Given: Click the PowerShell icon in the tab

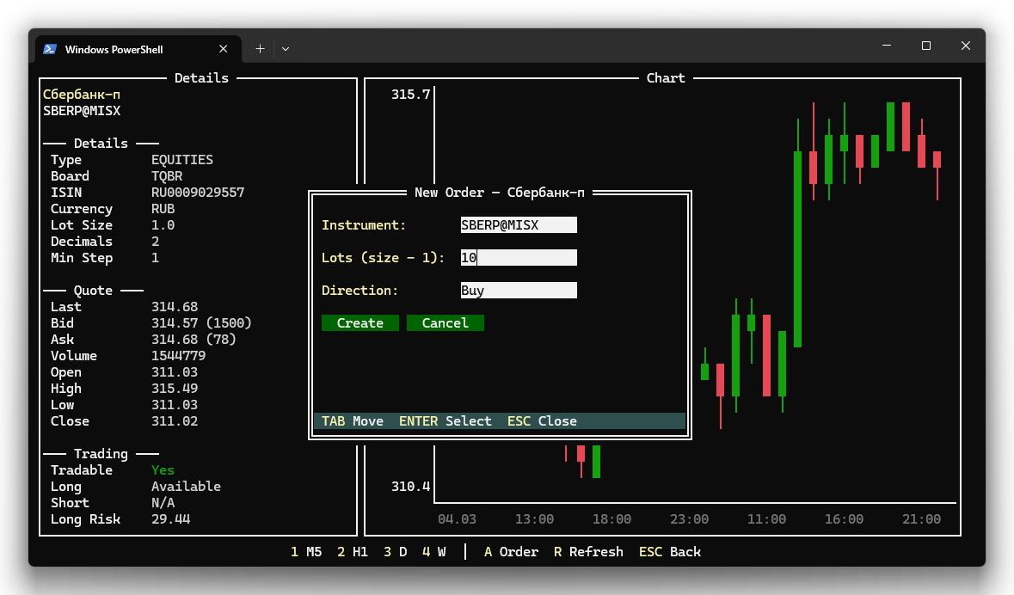Looking at the screenshot, I should (51, 49).
